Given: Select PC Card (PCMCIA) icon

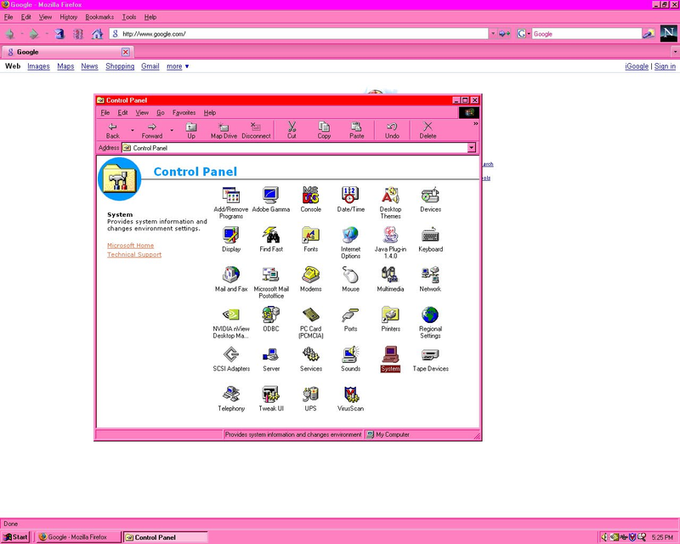Looking at the screenshot, I should tap(310, 322).
